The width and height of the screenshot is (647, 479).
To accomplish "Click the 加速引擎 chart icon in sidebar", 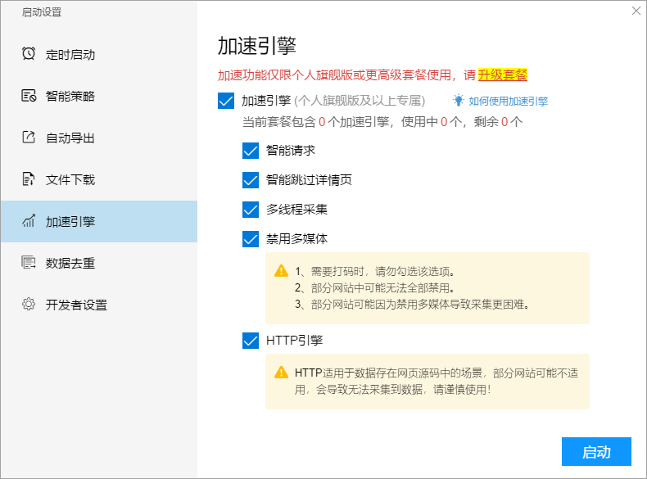I will pos(29,221).
